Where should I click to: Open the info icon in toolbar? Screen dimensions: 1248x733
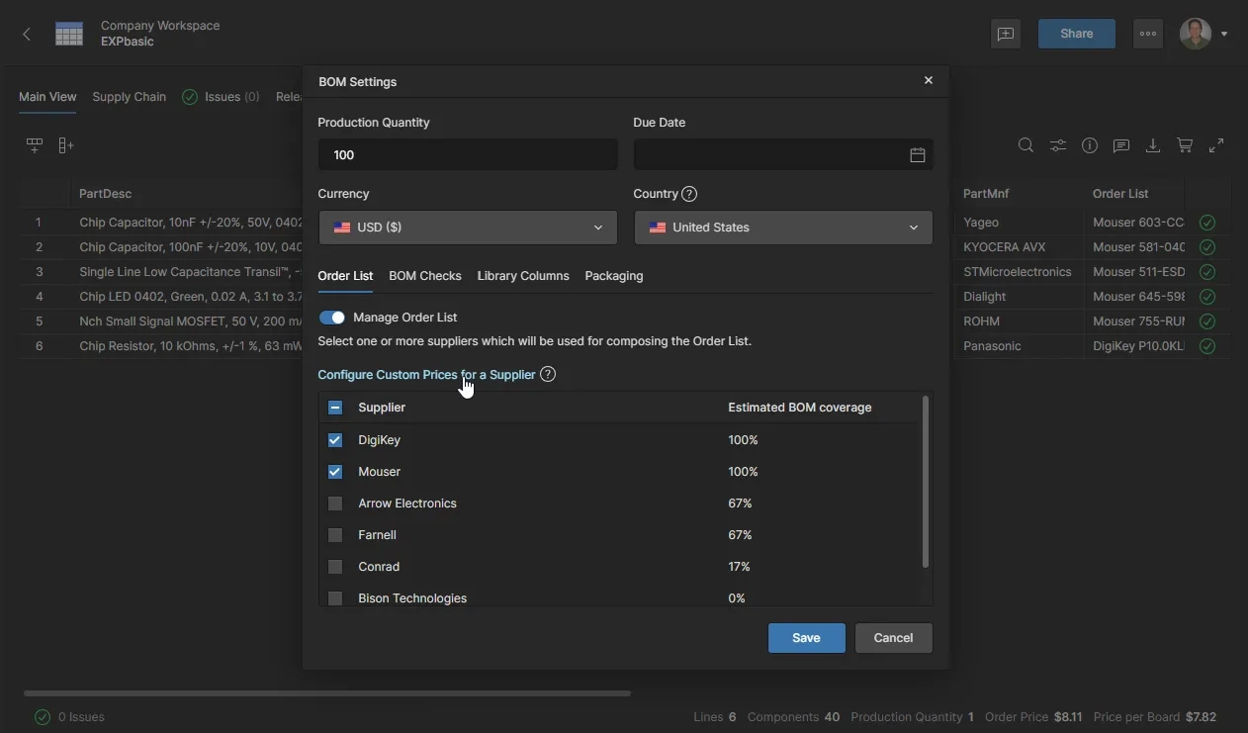click(1090, 145)
